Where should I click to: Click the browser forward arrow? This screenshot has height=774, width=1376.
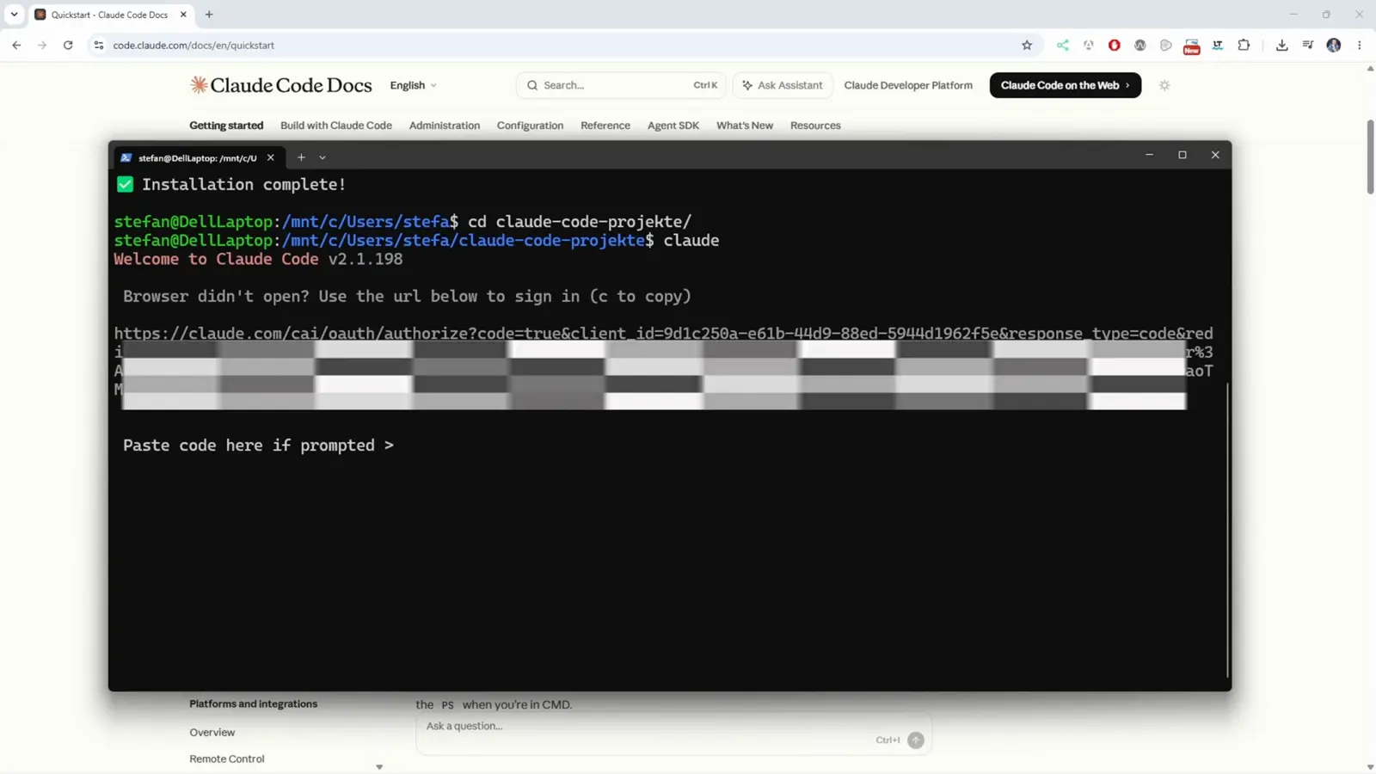(x=42, y=45)
